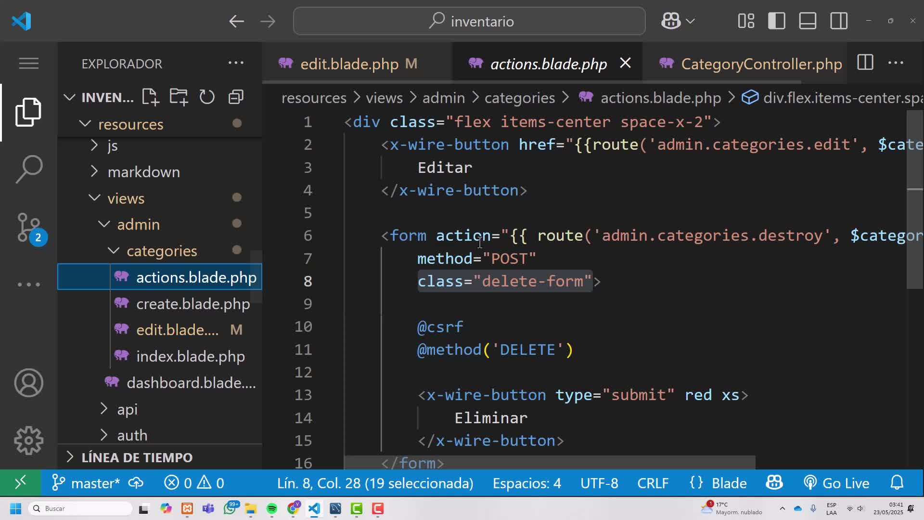Open the hamburger application menu

(28, 63)
